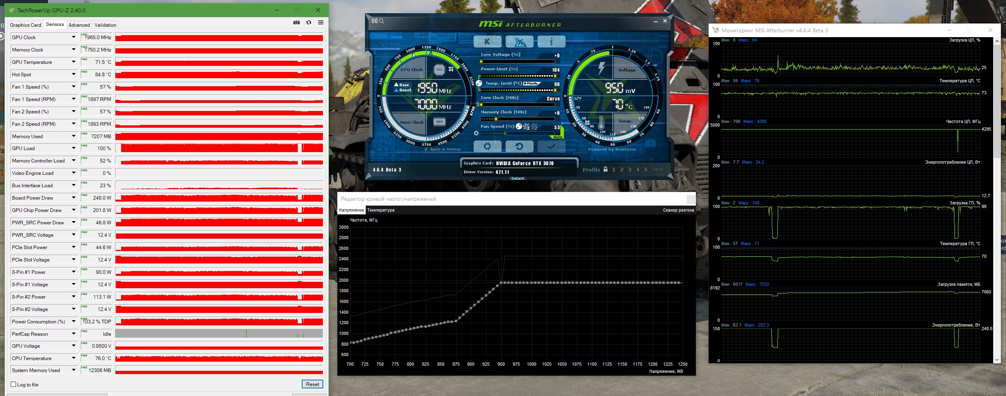Click the Curve label beside Core Clock
Screen dimensions: 1006x396
click(553, 99)
